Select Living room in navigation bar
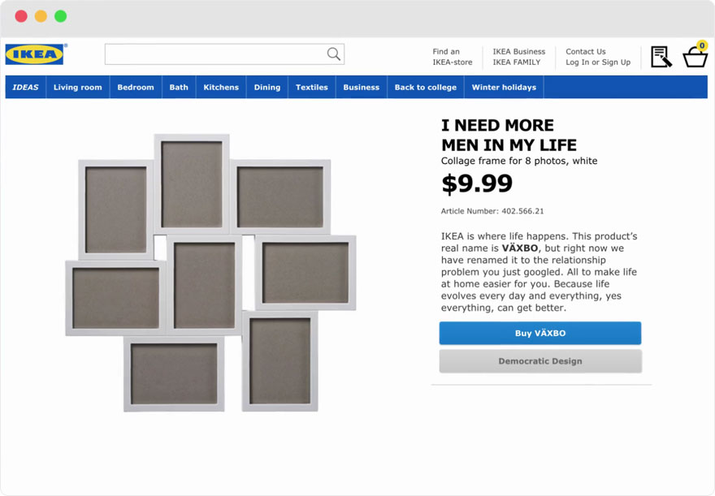 77,88
